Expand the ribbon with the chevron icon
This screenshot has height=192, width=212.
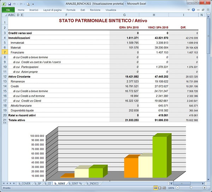point(189,10)
